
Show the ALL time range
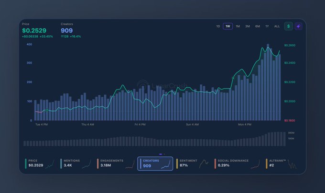tap(277, 26)
